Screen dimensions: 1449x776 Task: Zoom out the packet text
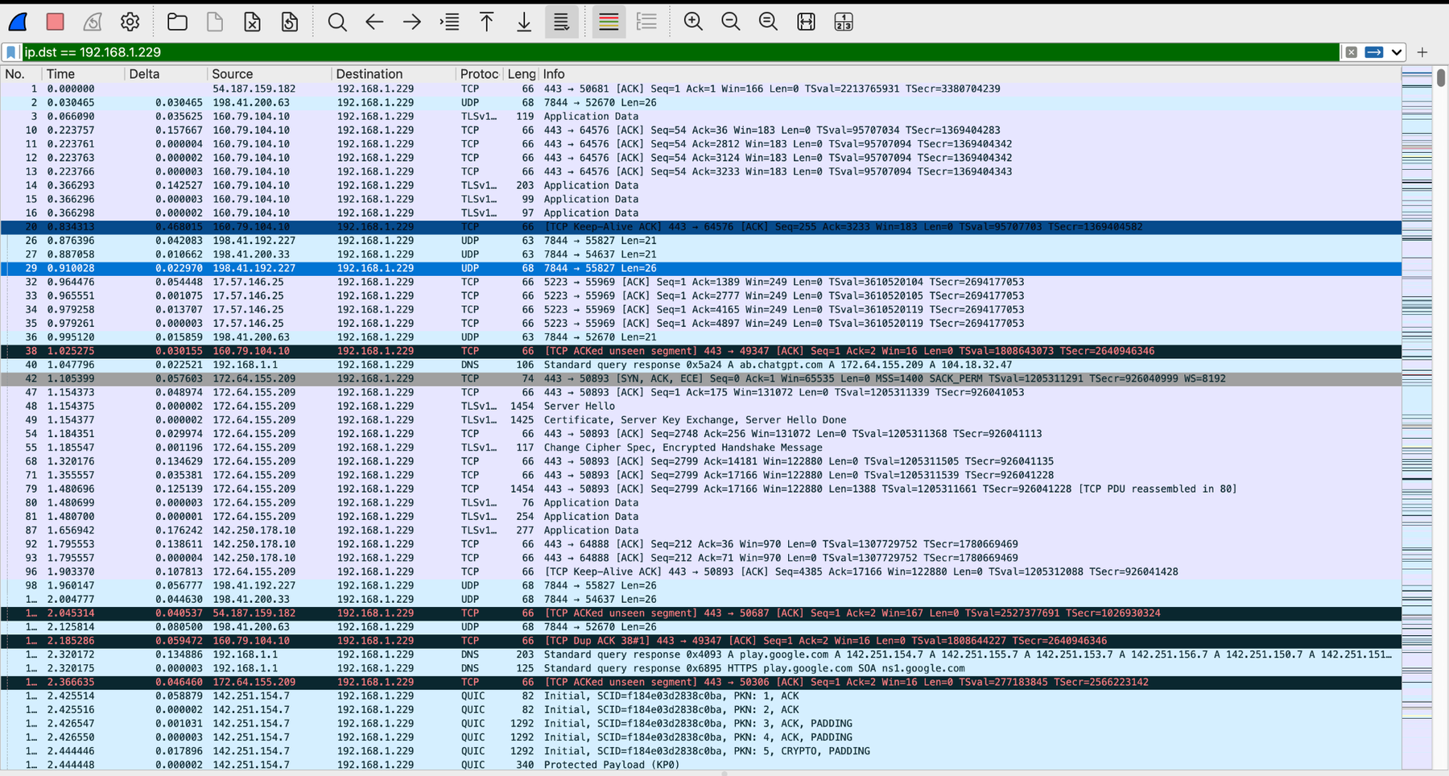[731, 22]
